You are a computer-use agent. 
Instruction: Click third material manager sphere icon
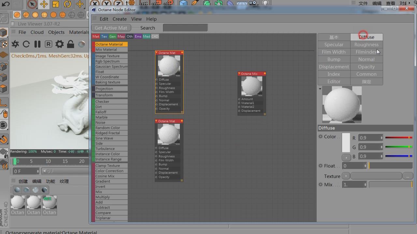36,189
